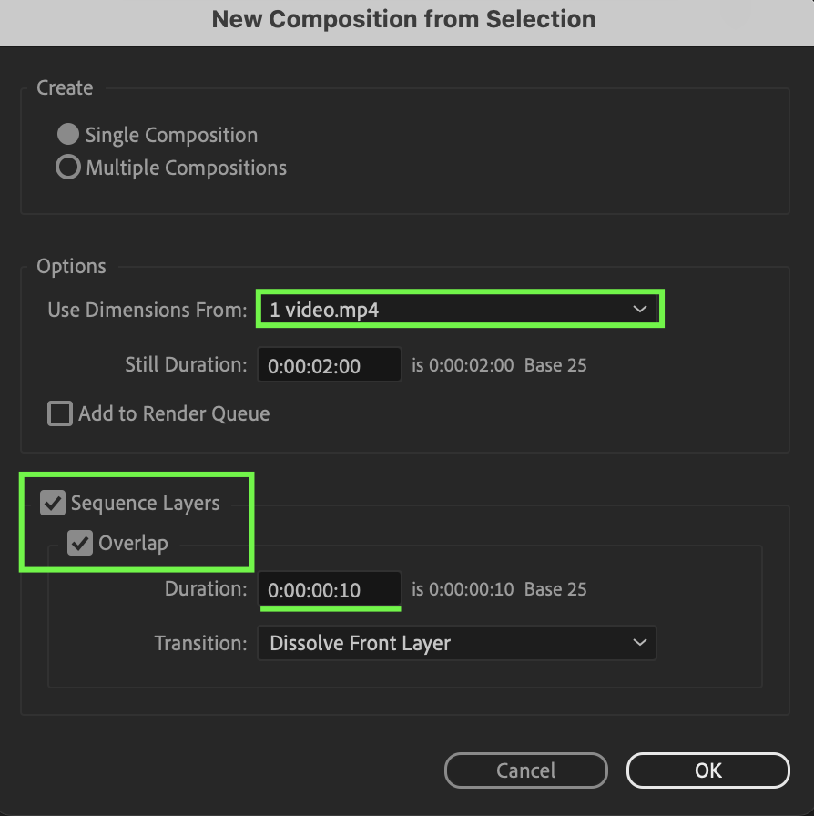Click the Use Dimensions From: label
This screenshot has height=816, width=814.
pyautogui.click(x=147, y=310)
